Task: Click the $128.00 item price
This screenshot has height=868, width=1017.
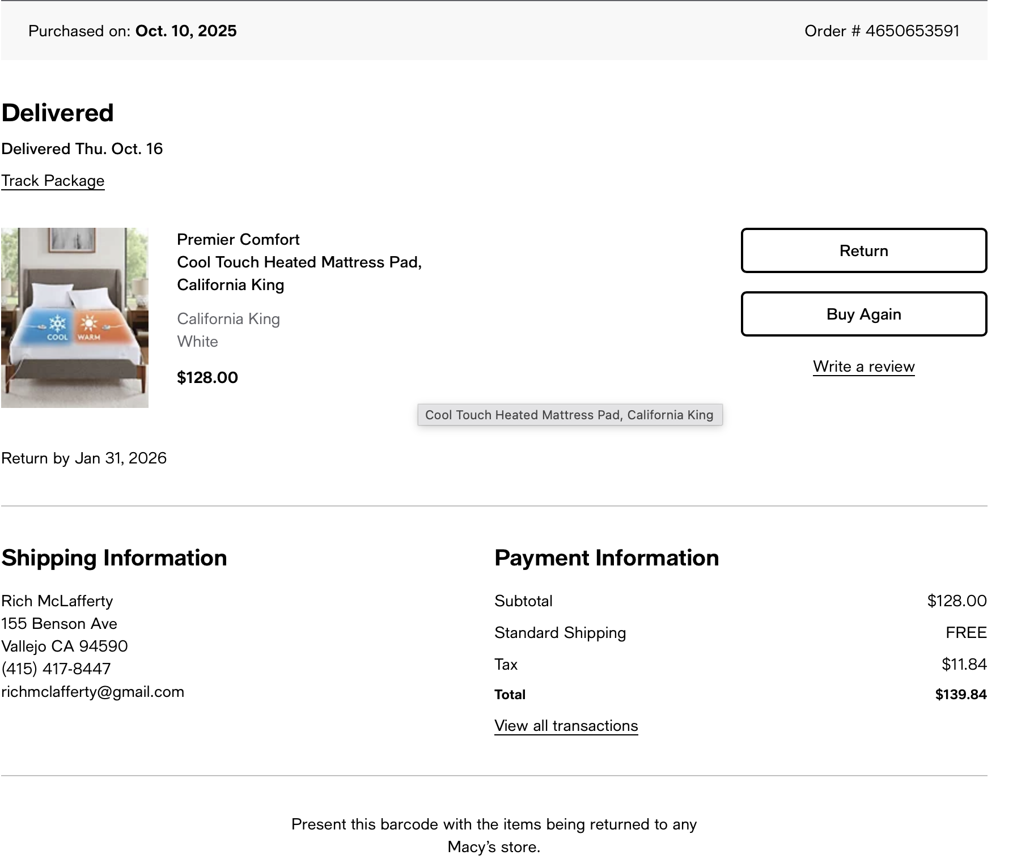Action: tap(207, 378)
